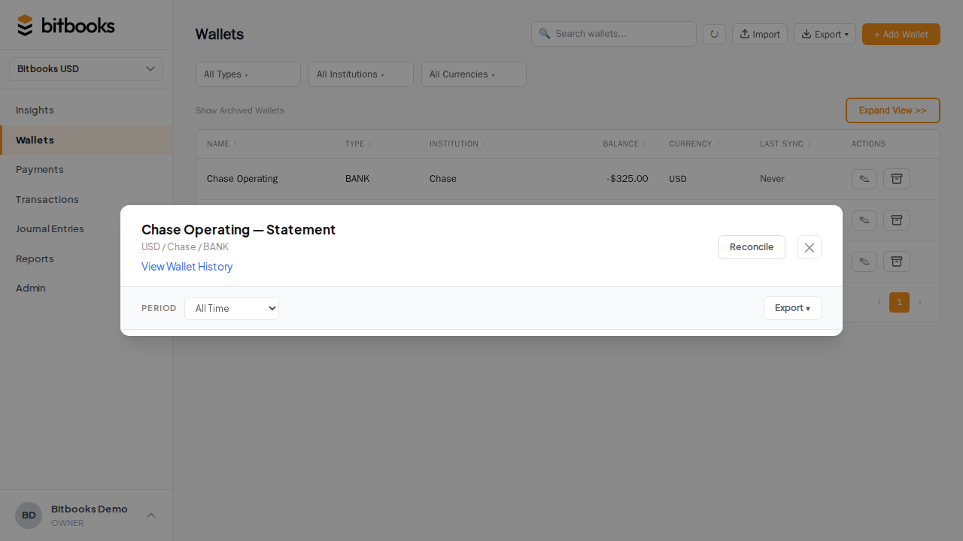Sort by the CURRENCY column
This screenshot has height=541, width=963.
695,144
